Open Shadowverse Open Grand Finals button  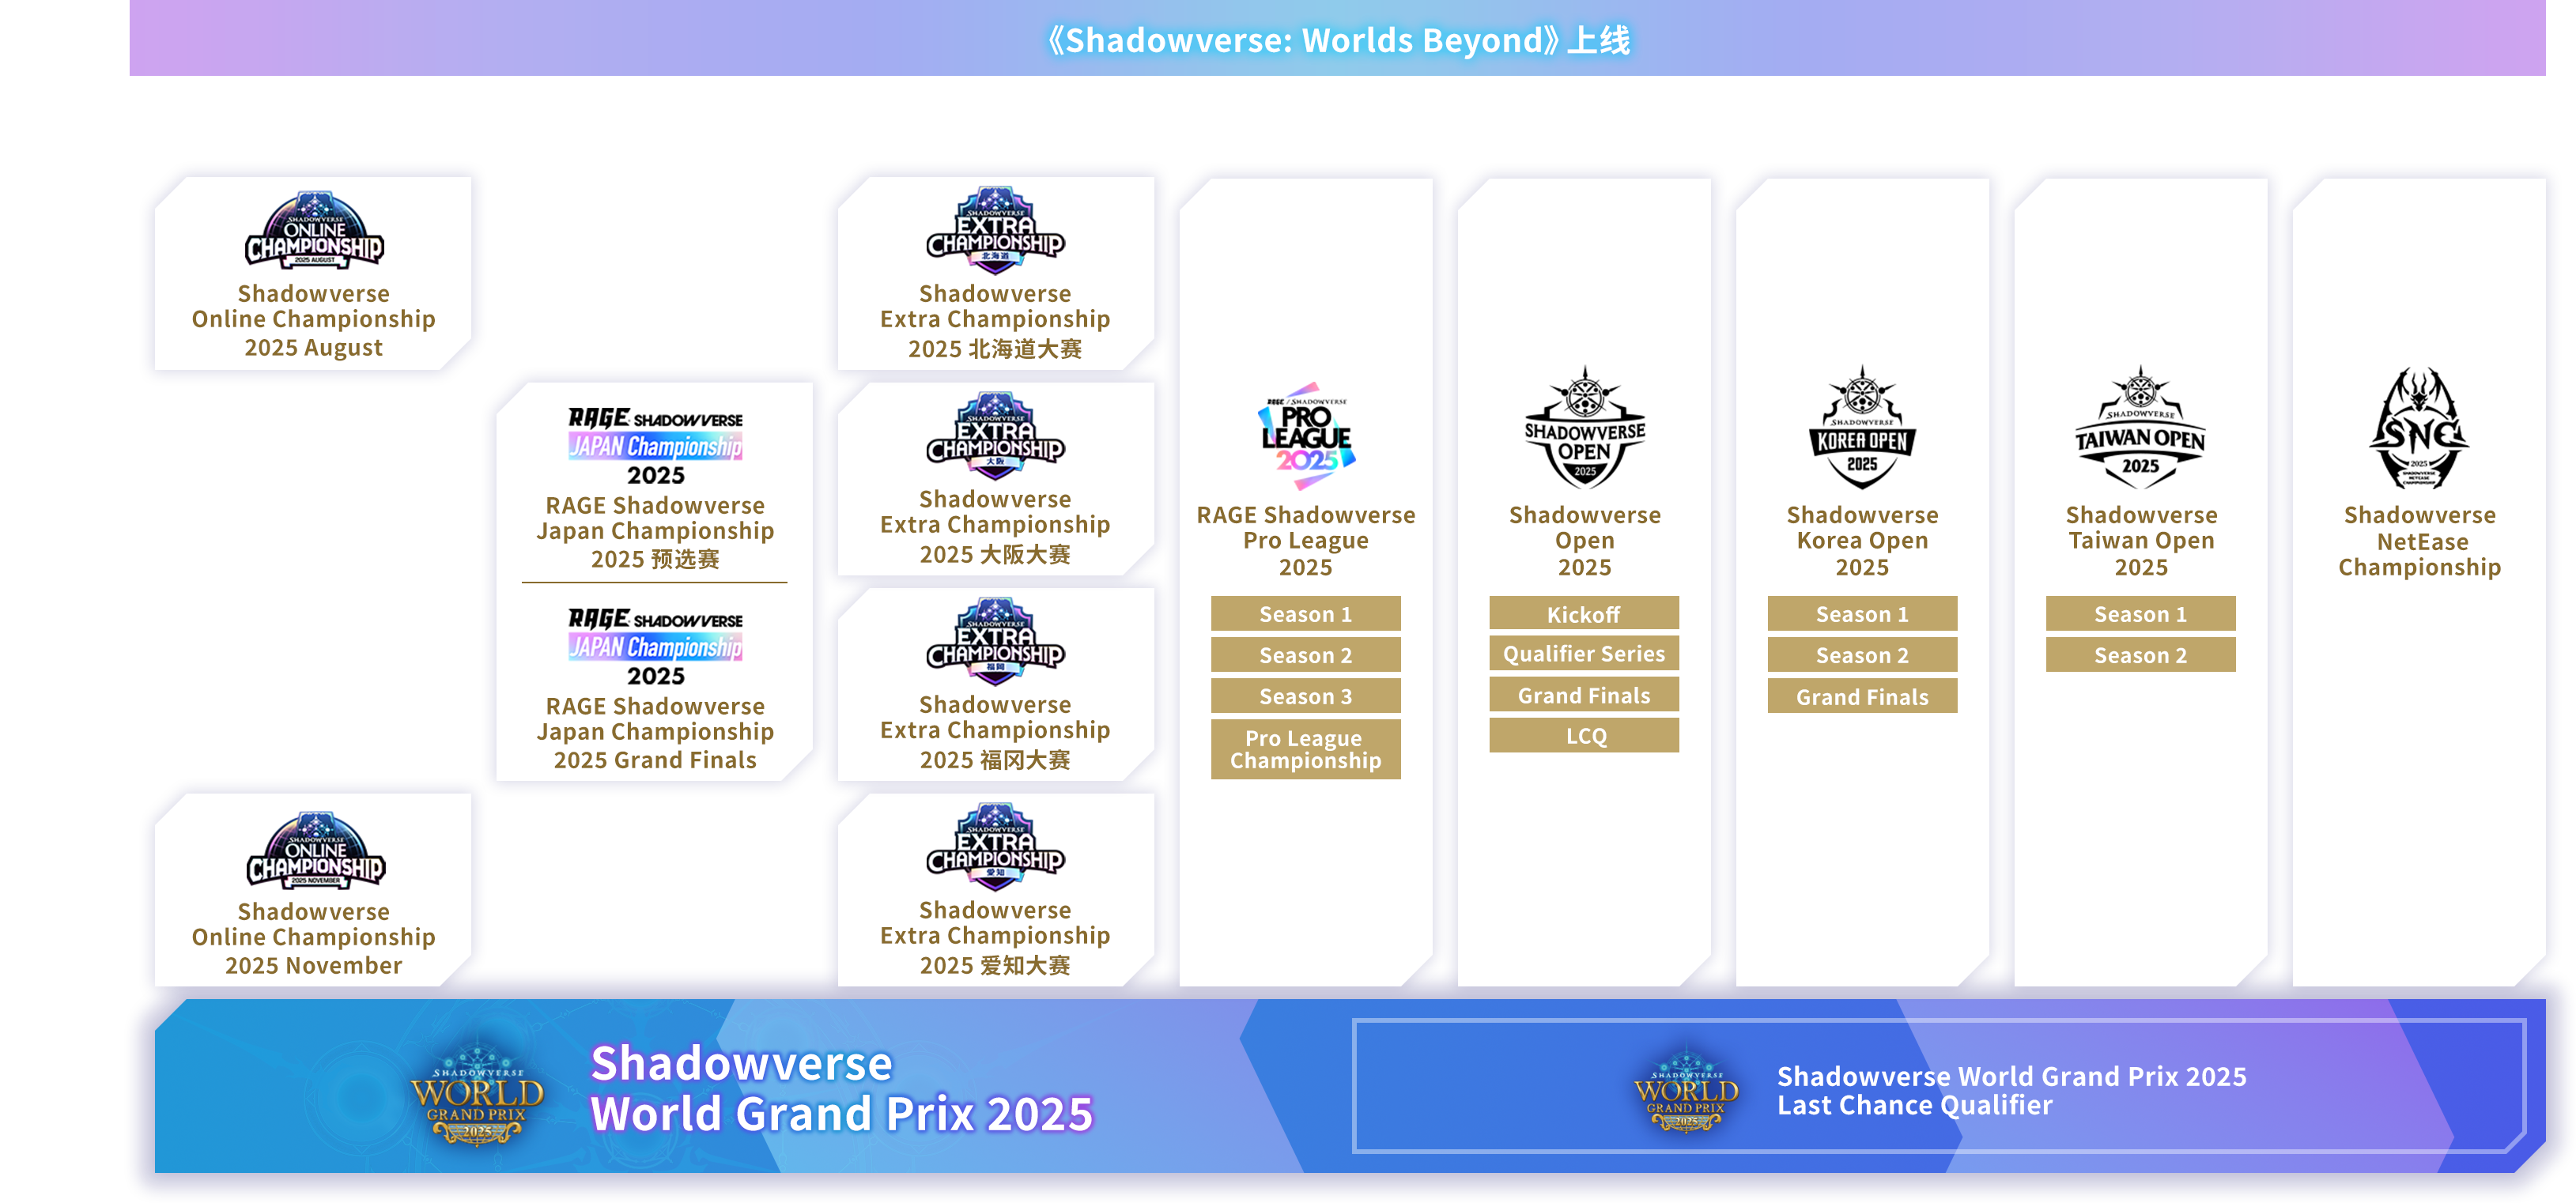click(1584, 695)
